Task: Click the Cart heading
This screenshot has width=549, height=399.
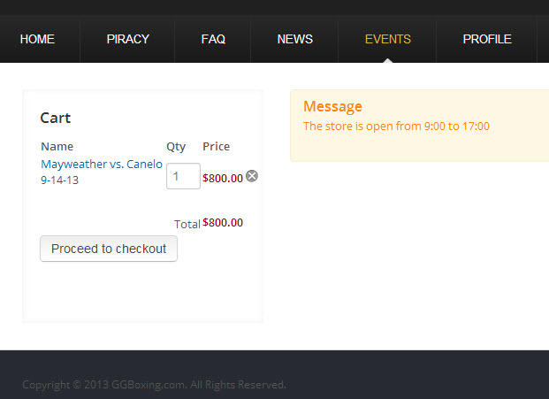Action: pos(56,118)
